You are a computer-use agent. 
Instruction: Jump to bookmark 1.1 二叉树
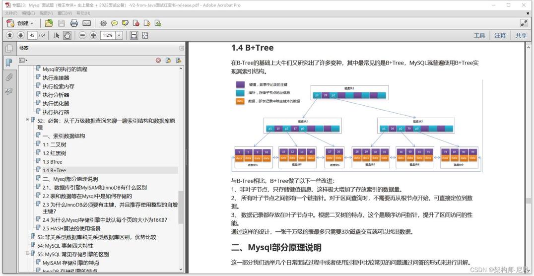tap(54, 144)
